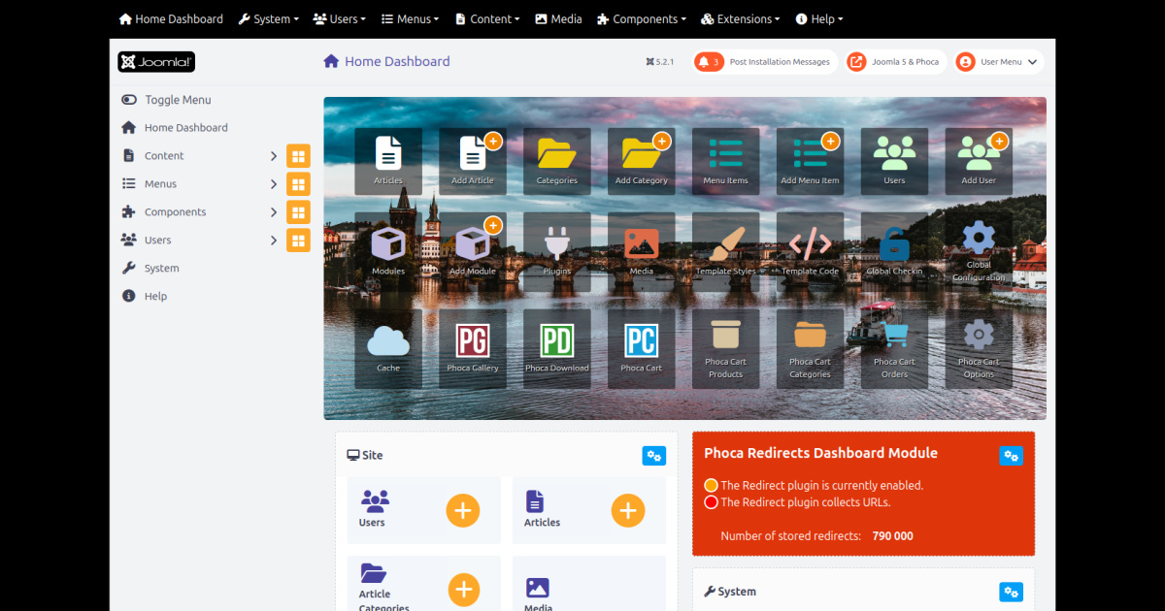This screenshot has width=1165, height=611.
Task: Click the stored redirects count 790 000
Action: 892,536
